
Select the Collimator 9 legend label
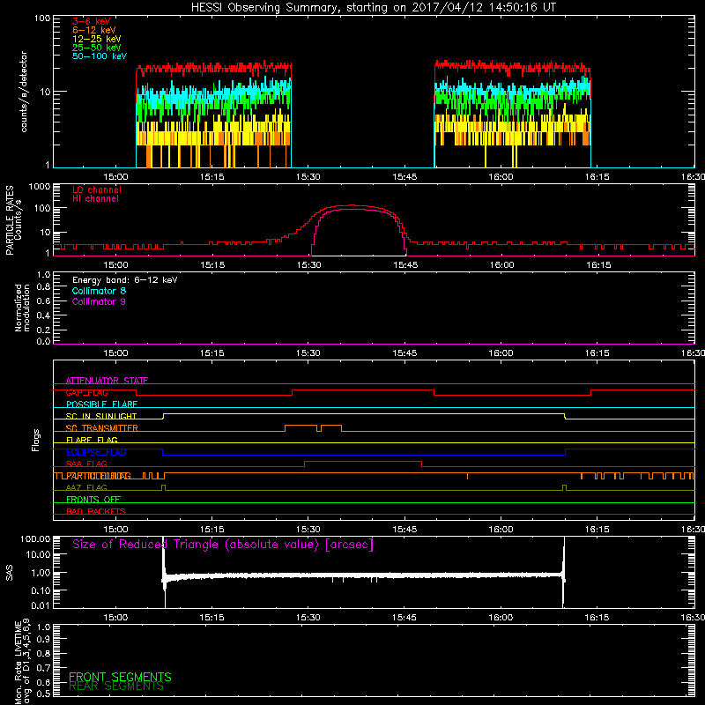tap(99, 301)
